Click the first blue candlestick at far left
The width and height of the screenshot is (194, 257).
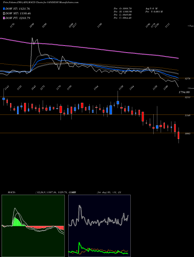[x=3, y=99]
